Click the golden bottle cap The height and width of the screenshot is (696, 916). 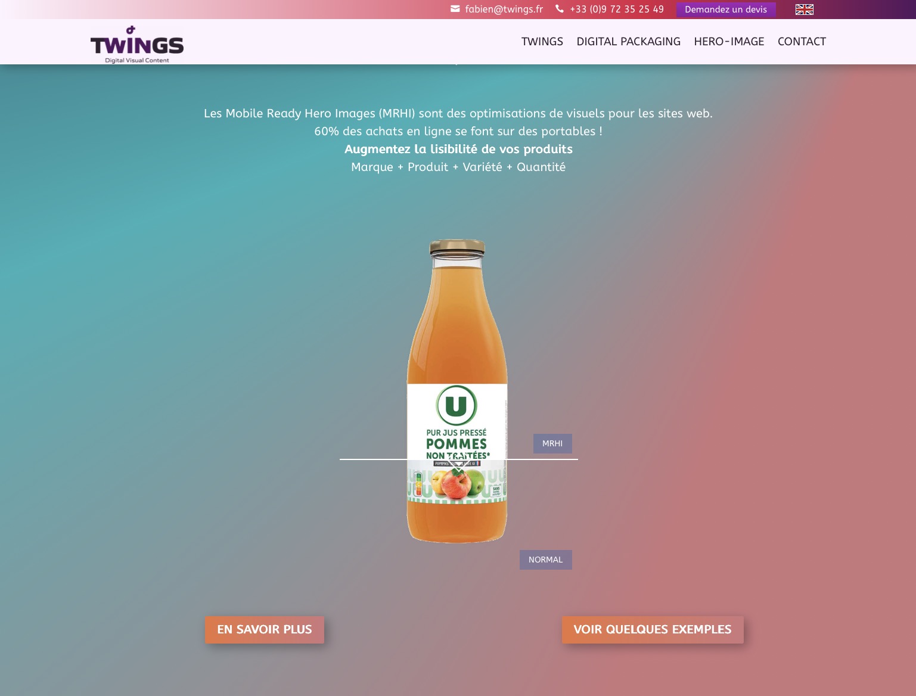457,247
